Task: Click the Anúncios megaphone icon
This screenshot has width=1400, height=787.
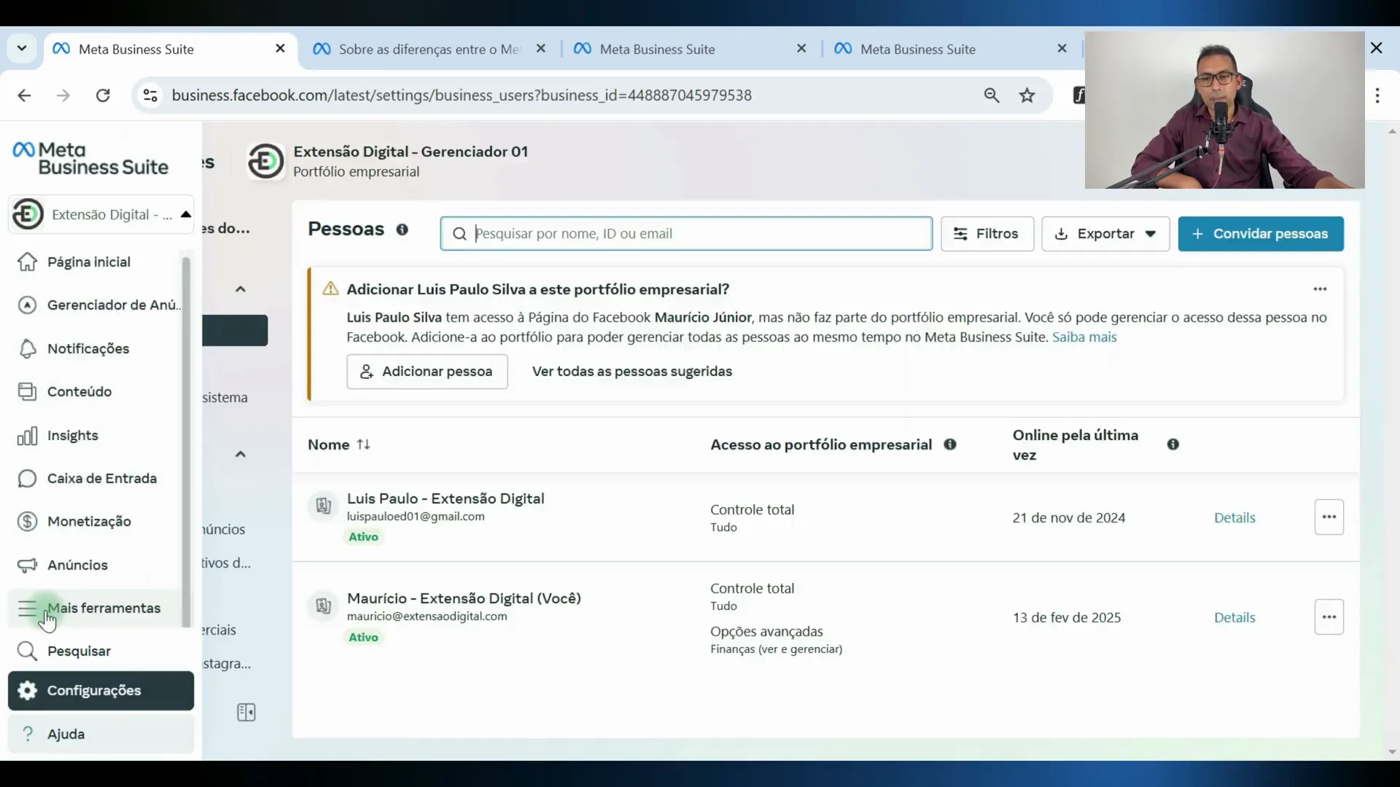Action: [27, 565]
